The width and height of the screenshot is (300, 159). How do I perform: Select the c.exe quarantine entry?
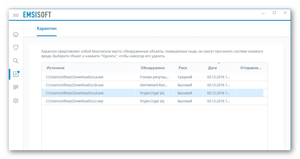click(x=154, y=101)
